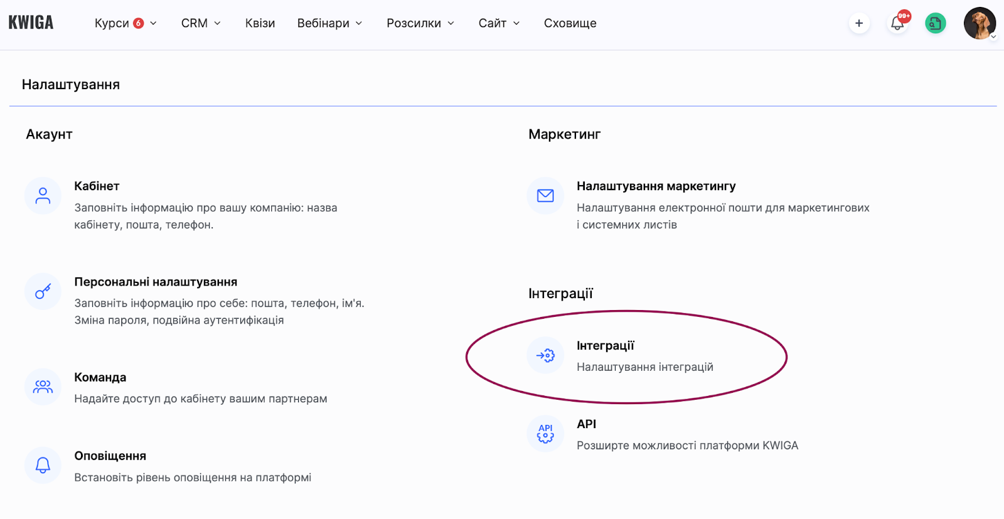Open the Налаштування маркетингу link

tap(656, 186)
